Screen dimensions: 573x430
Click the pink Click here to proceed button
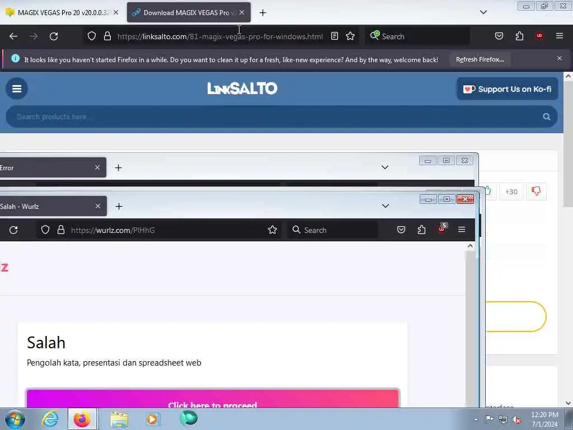point(212,399)
